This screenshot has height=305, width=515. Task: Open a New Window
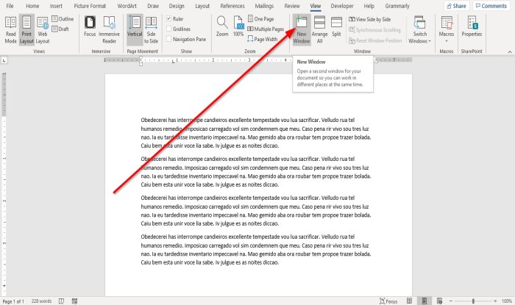coord(302,30)
